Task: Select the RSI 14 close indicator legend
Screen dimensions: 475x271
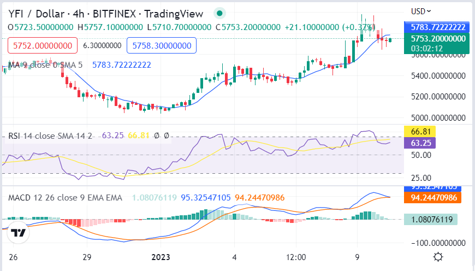Action: pyautogui.click(x=50, y=135)
